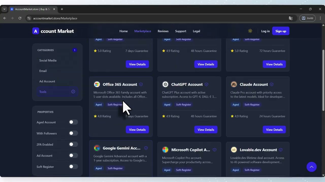Open the browser three-dot menu
325x182 pixels.
320,18
